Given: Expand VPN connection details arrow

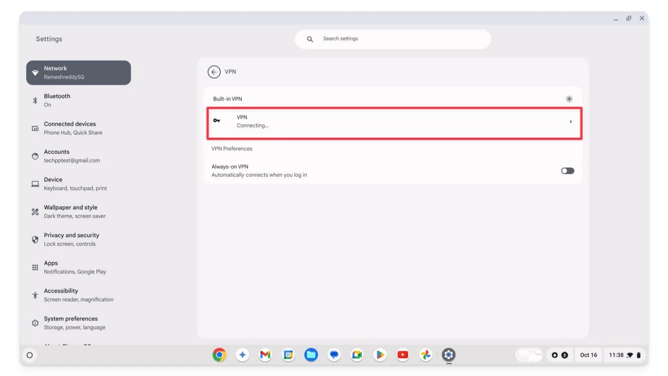Looking at the screenshot, I should 570,122.
